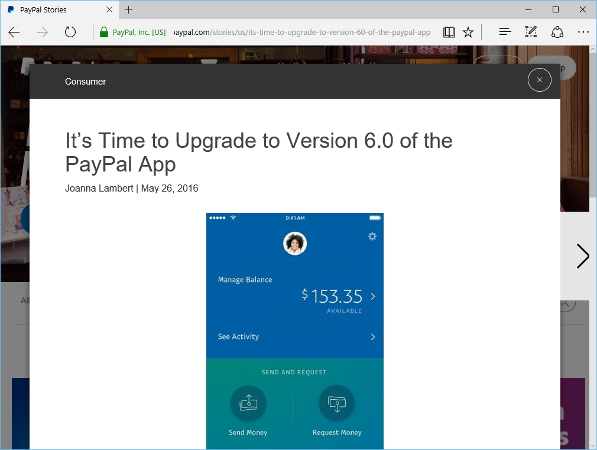Select the Request Money icon
Viewport: 597px width, 450px height.
point(337,402)
